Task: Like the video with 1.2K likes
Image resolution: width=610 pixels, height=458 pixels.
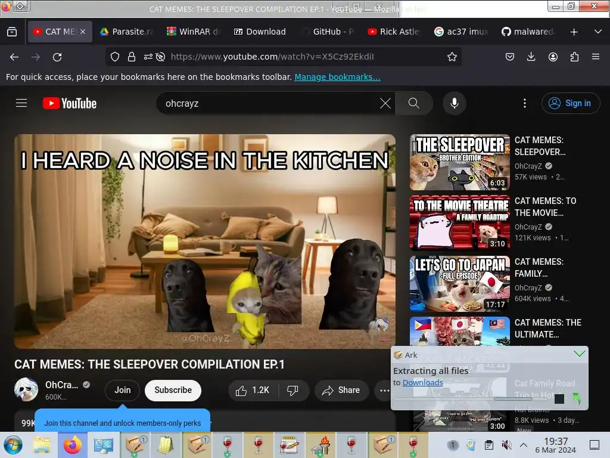Action: [253, 390]
